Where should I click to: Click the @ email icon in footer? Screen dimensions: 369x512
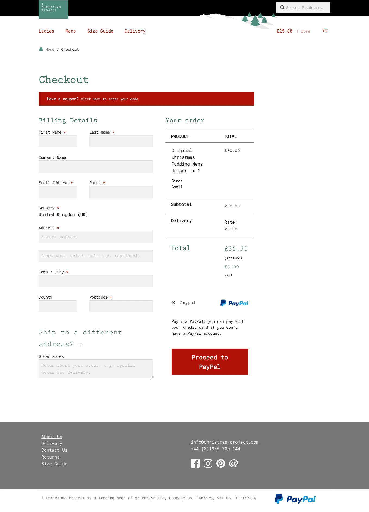[234, 463]
